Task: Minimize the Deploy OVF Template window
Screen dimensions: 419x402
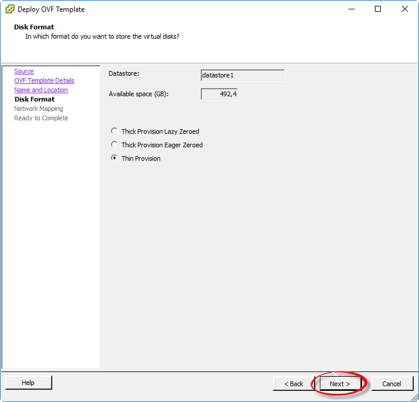Action: pos(352,9)
